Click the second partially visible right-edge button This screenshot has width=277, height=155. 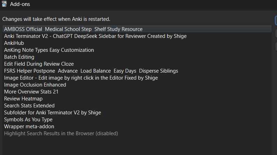coord(276,33)
